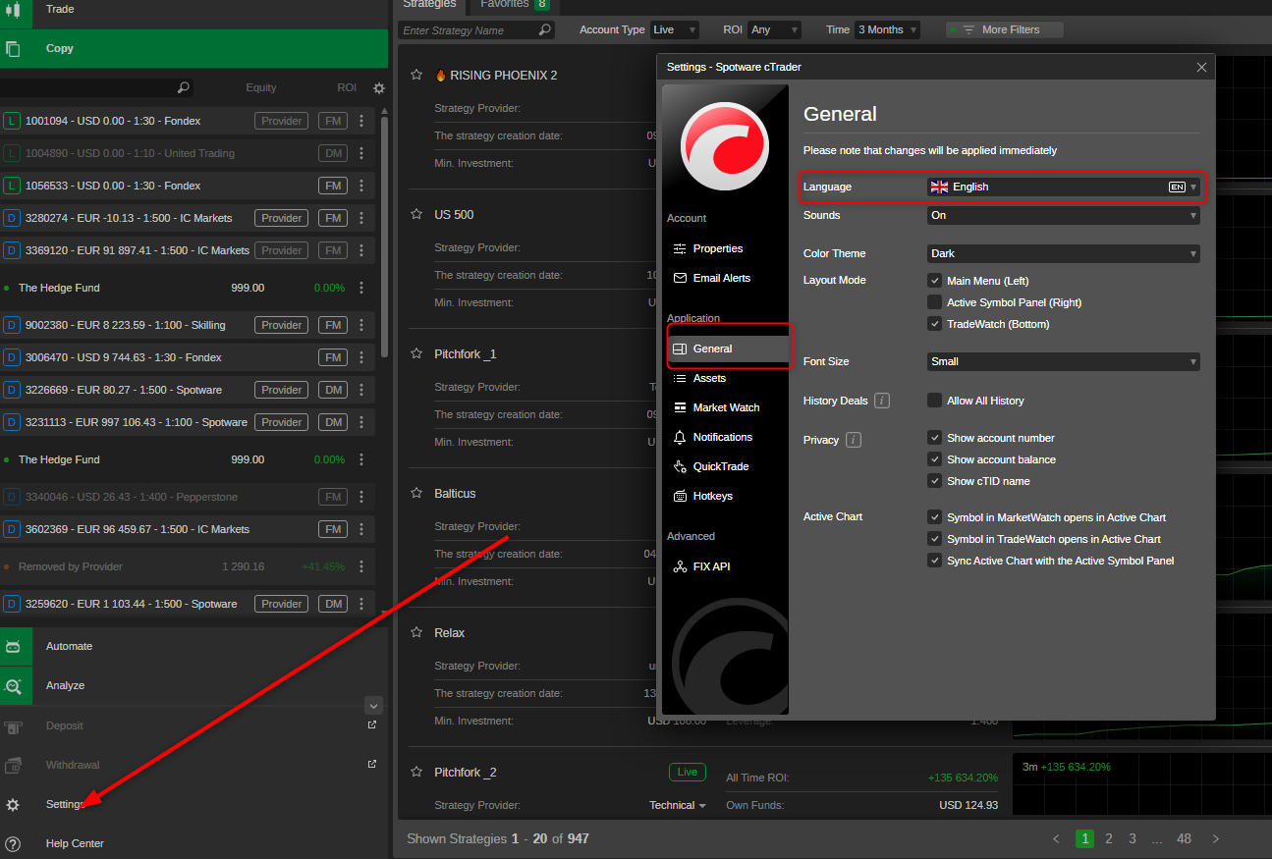Viewport: 1272px width, 859px height.
Task: Favorite the Balticus strategy star
Action: (x=416, y=493)
